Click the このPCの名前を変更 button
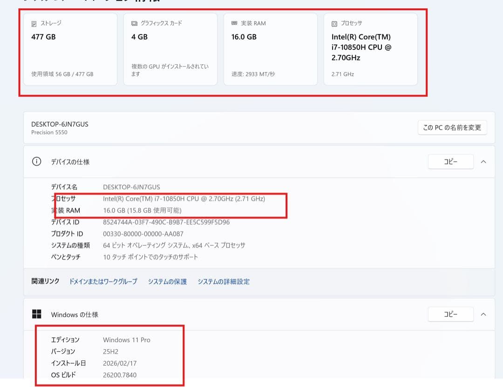503x387 pixels. tap(452, 127)
